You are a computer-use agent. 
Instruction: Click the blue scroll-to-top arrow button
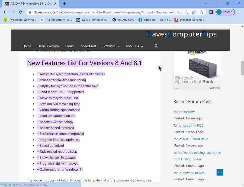(x=220, y=172)
